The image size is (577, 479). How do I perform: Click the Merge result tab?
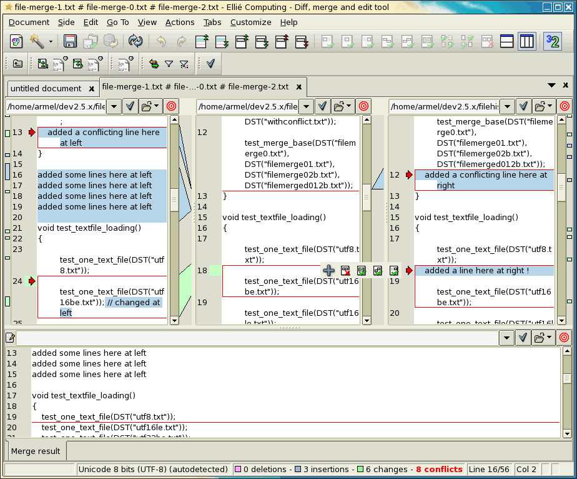click(36, 450)
